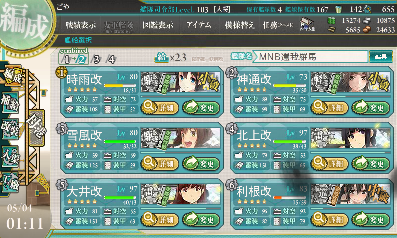Open the 図鑑表示 encyclopedia menu
This screenshot has width=397, height=238.
[x=158, y=25]
